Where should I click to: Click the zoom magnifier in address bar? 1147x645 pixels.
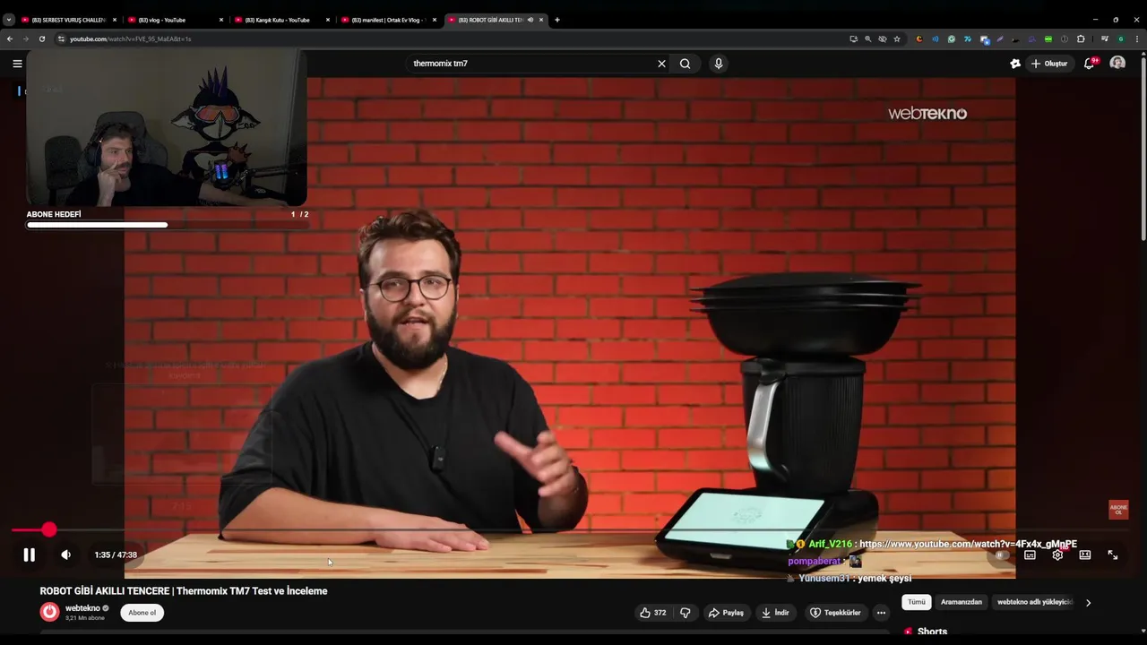[867, 39]
